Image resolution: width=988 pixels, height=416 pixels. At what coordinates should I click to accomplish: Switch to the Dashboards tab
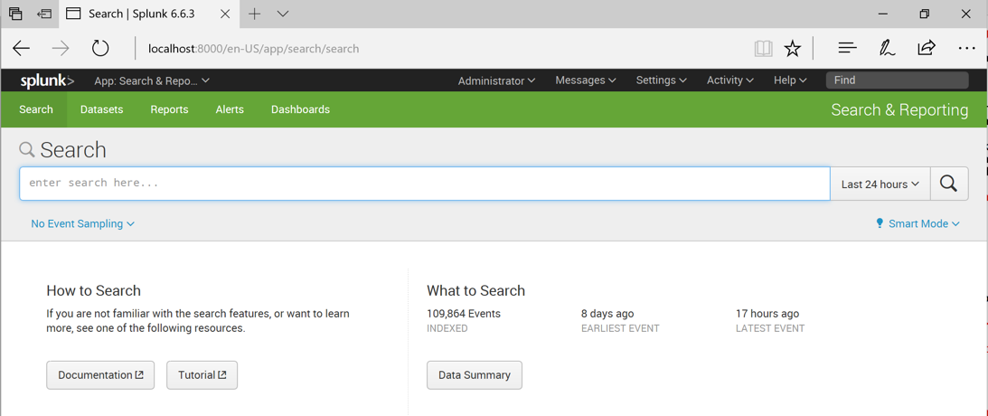[300, 109]
